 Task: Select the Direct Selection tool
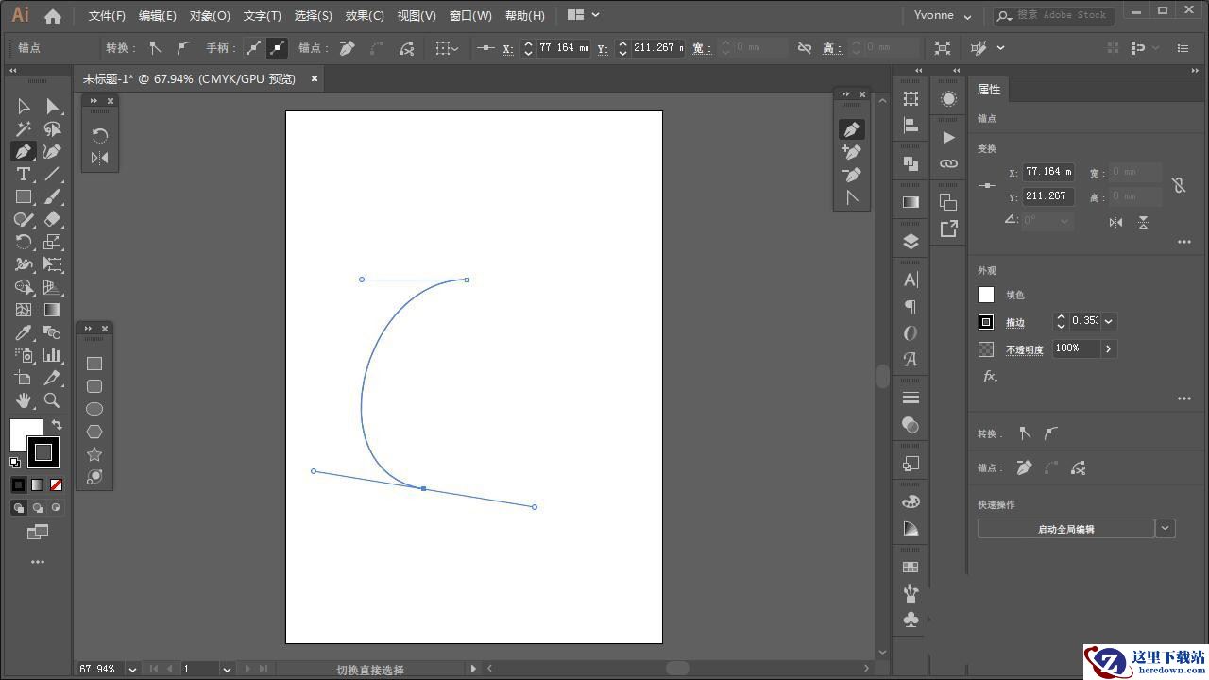pos(53,107)
